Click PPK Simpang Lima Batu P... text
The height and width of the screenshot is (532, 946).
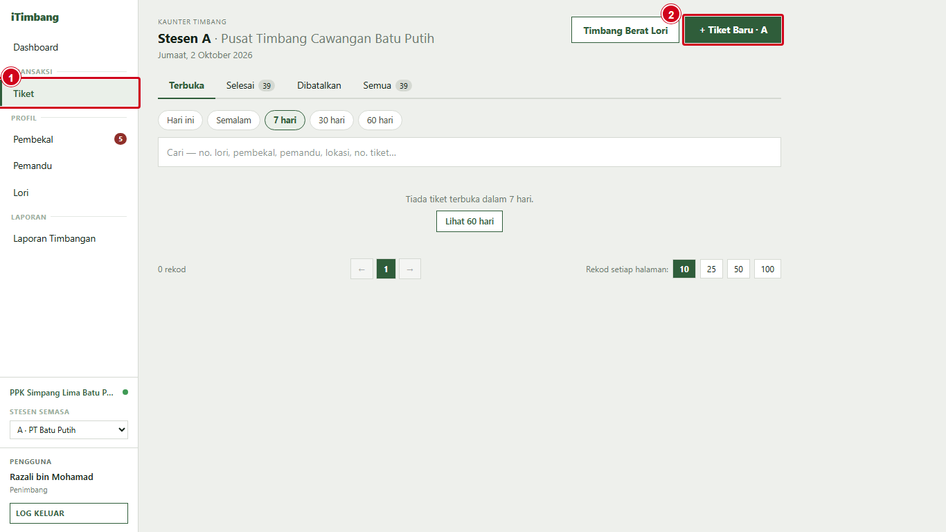click(x=62, y=393)
